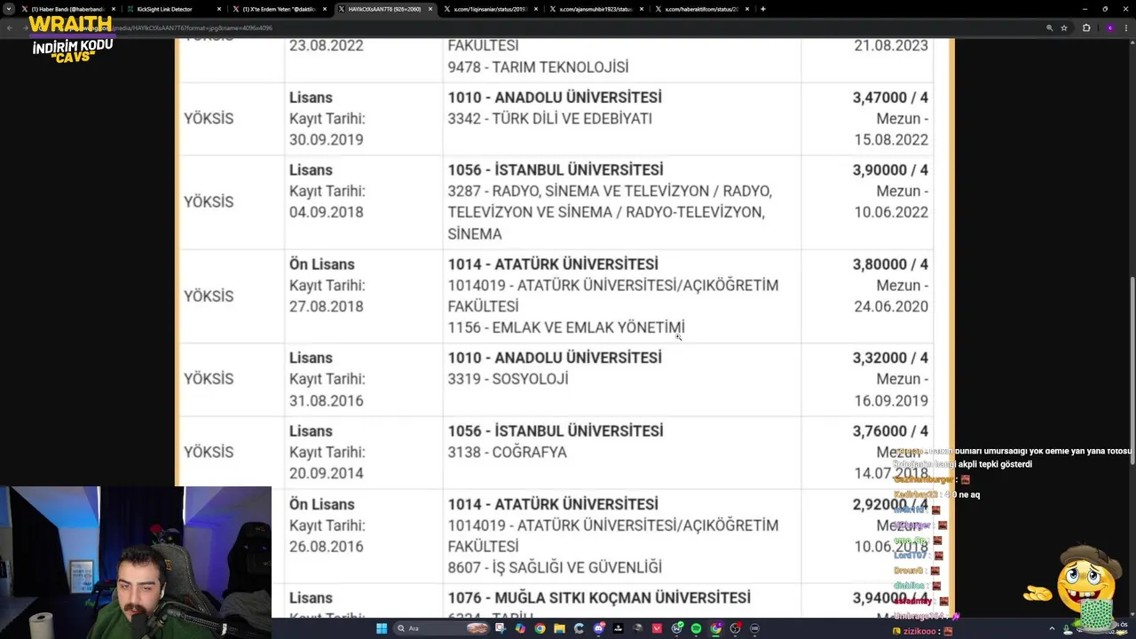
Task: Switch to the Haber Bandi tab
Action: [67, 9]
